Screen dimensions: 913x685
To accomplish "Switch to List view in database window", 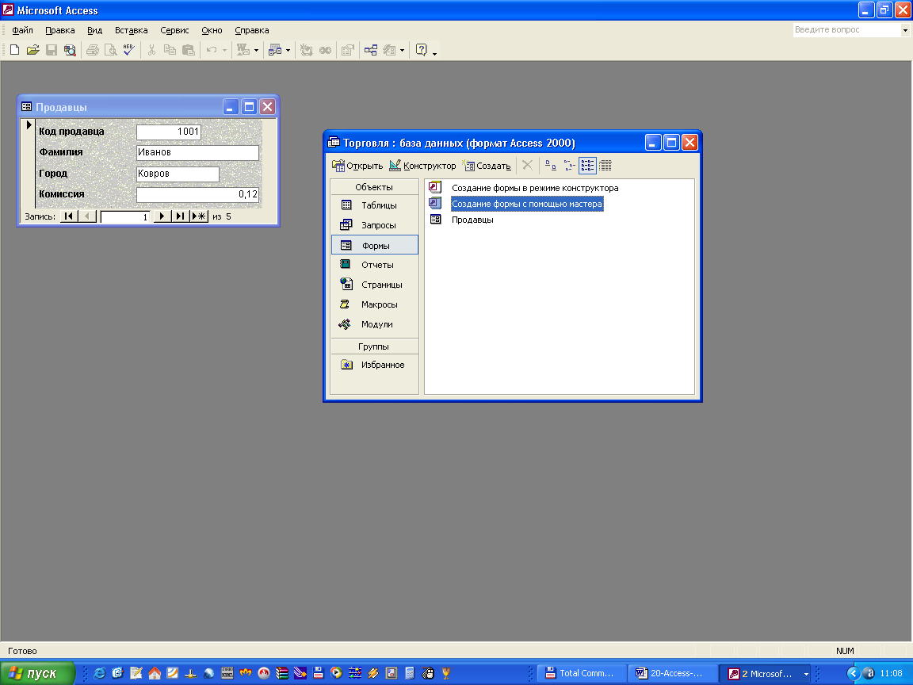I will click(587, 166).
